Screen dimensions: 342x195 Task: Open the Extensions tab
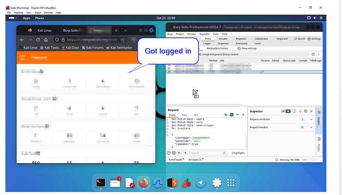(x=241, y=43)
